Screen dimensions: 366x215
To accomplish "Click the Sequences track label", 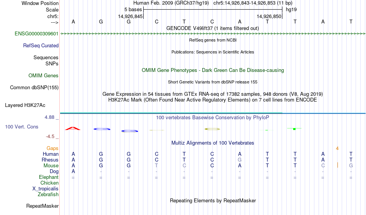I will pos(46,58).
